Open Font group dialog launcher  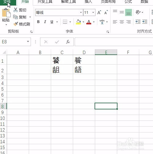108,32
